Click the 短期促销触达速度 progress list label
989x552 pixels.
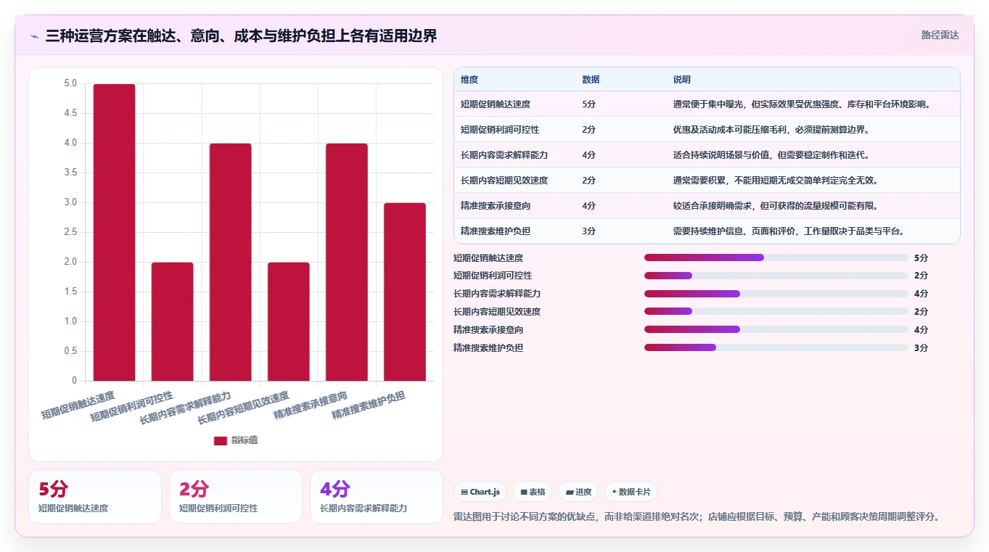pyautogui.click(x=488, y=258)
